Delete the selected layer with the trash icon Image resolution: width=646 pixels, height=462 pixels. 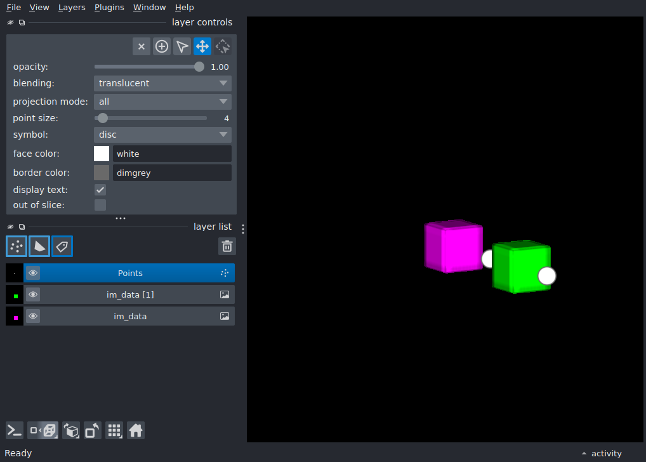(227, 246)
